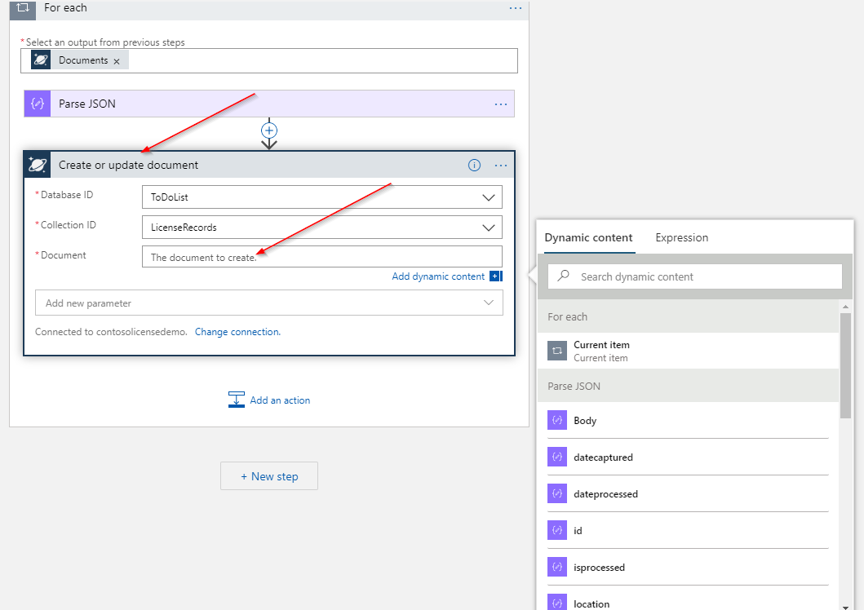
Task: Open the For each ellipsis menu
Action: click(x=516, y=8)
